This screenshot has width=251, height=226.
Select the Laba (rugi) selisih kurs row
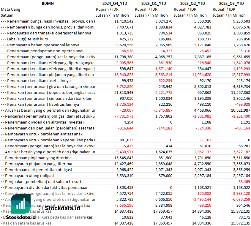(27, 39)
